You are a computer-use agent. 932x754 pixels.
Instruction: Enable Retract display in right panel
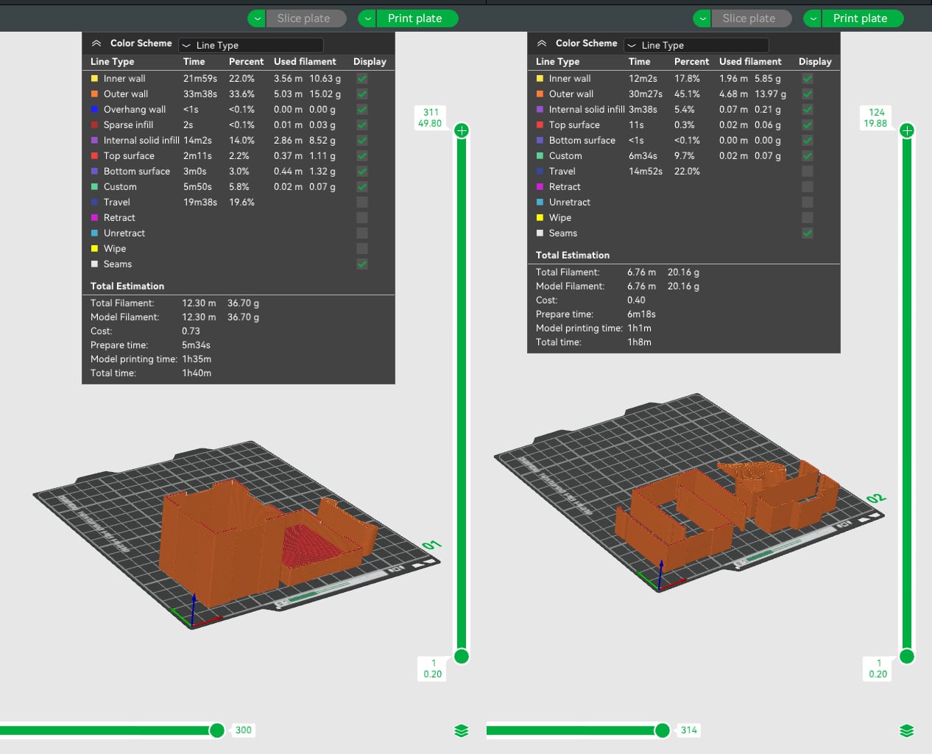click(808, 187)
